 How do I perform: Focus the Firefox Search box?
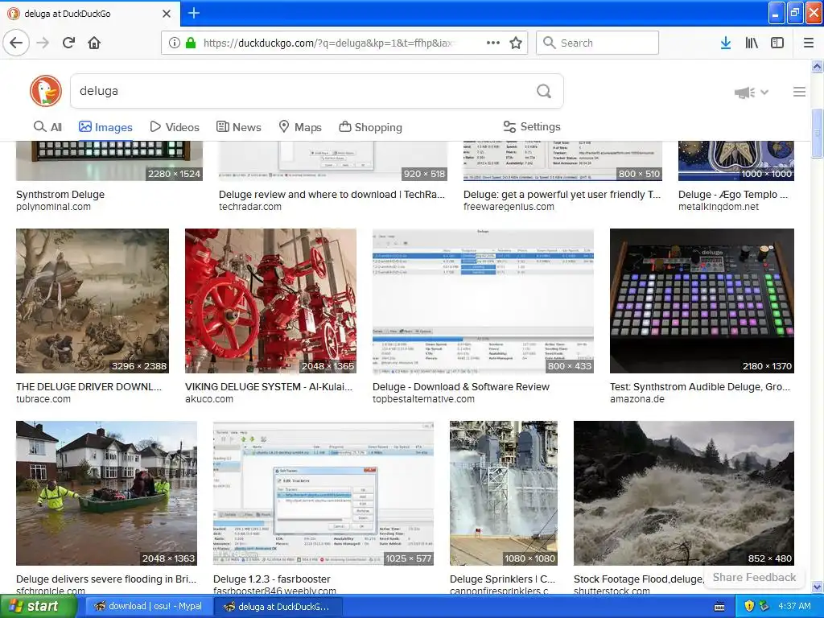[598, 43]
